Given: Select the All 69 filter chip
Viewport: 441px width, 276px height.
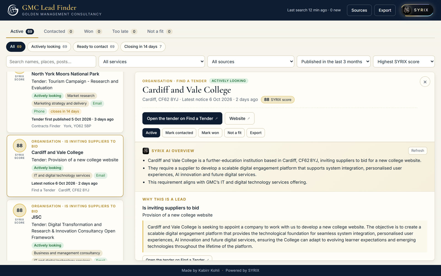Looking at the screenshot, I should click(x=16, y=47).
